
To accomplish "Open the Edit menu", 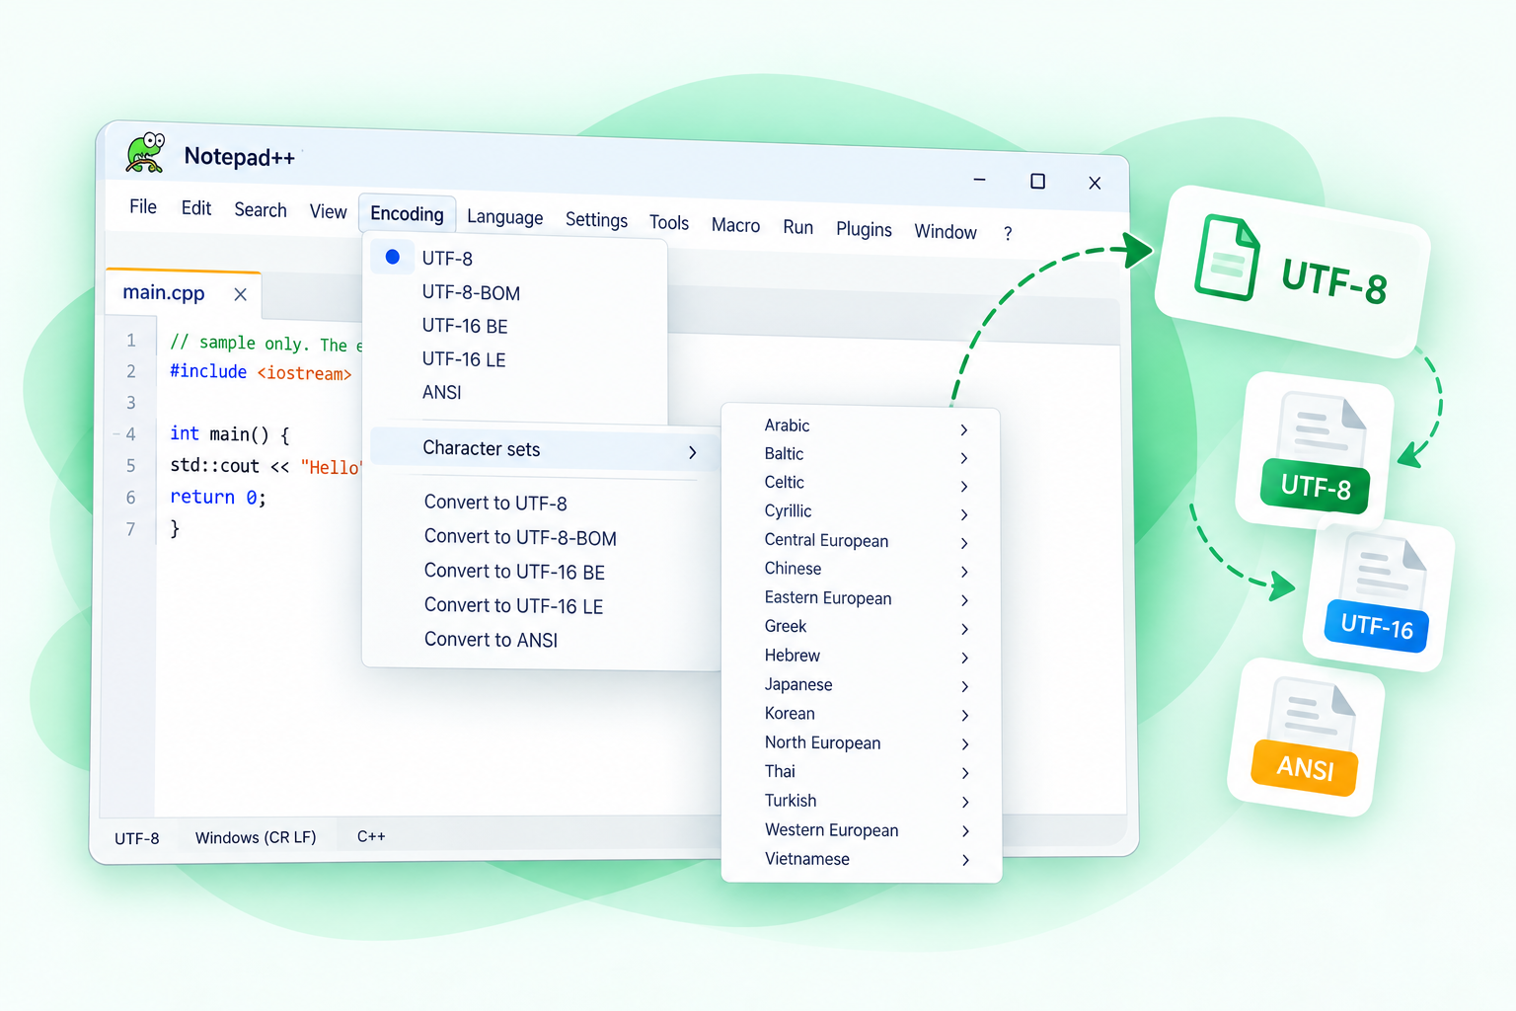I will (196, 208).
